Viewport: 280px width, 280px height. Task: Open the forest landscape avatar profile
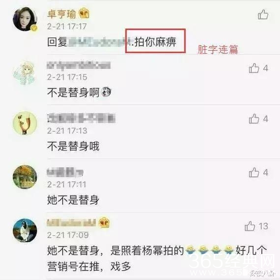(25, 177)
